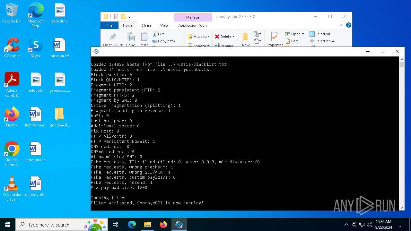Open the network tray icon
The width and height of the screenshot is (411, 231).
(362, 225)
